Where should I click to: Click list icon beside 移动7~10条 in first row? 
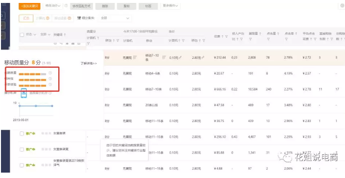click(x=164, y=57)
